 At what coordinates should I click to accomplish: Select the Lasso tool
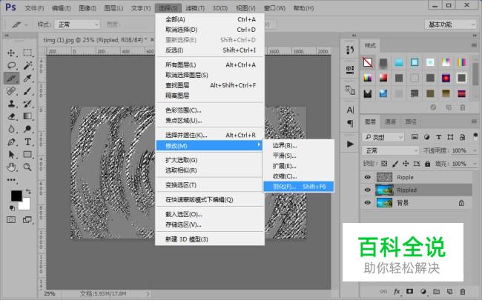point(11,65)
